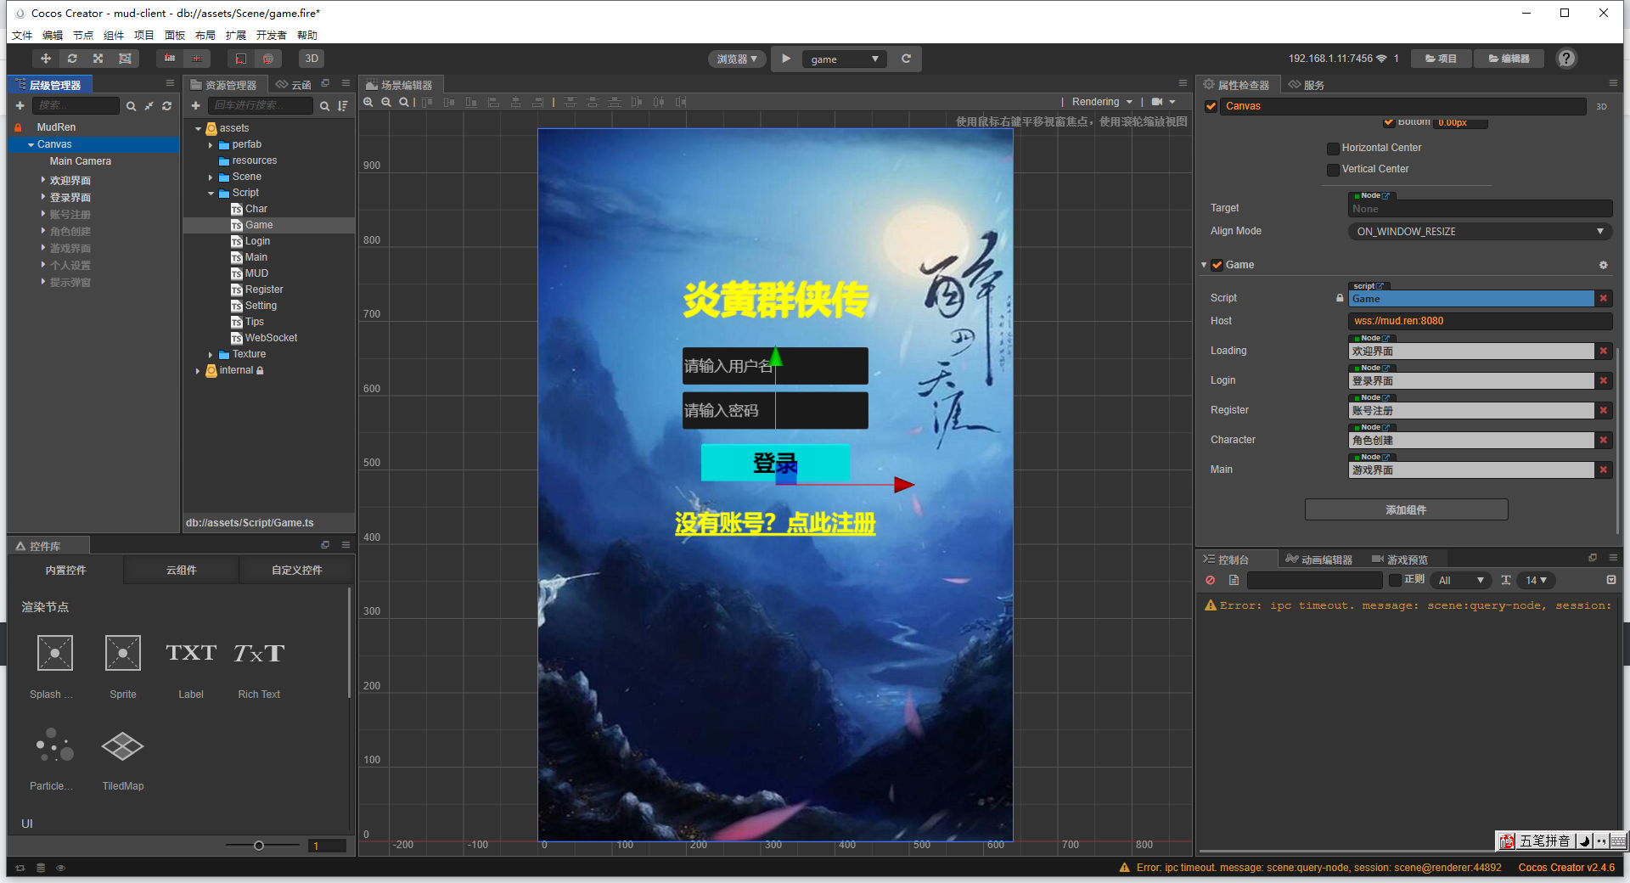Click the 添加组件 button
The width and height of the screenshot is (1630, 883).
pyautogui.click(x=1406, y=509)
